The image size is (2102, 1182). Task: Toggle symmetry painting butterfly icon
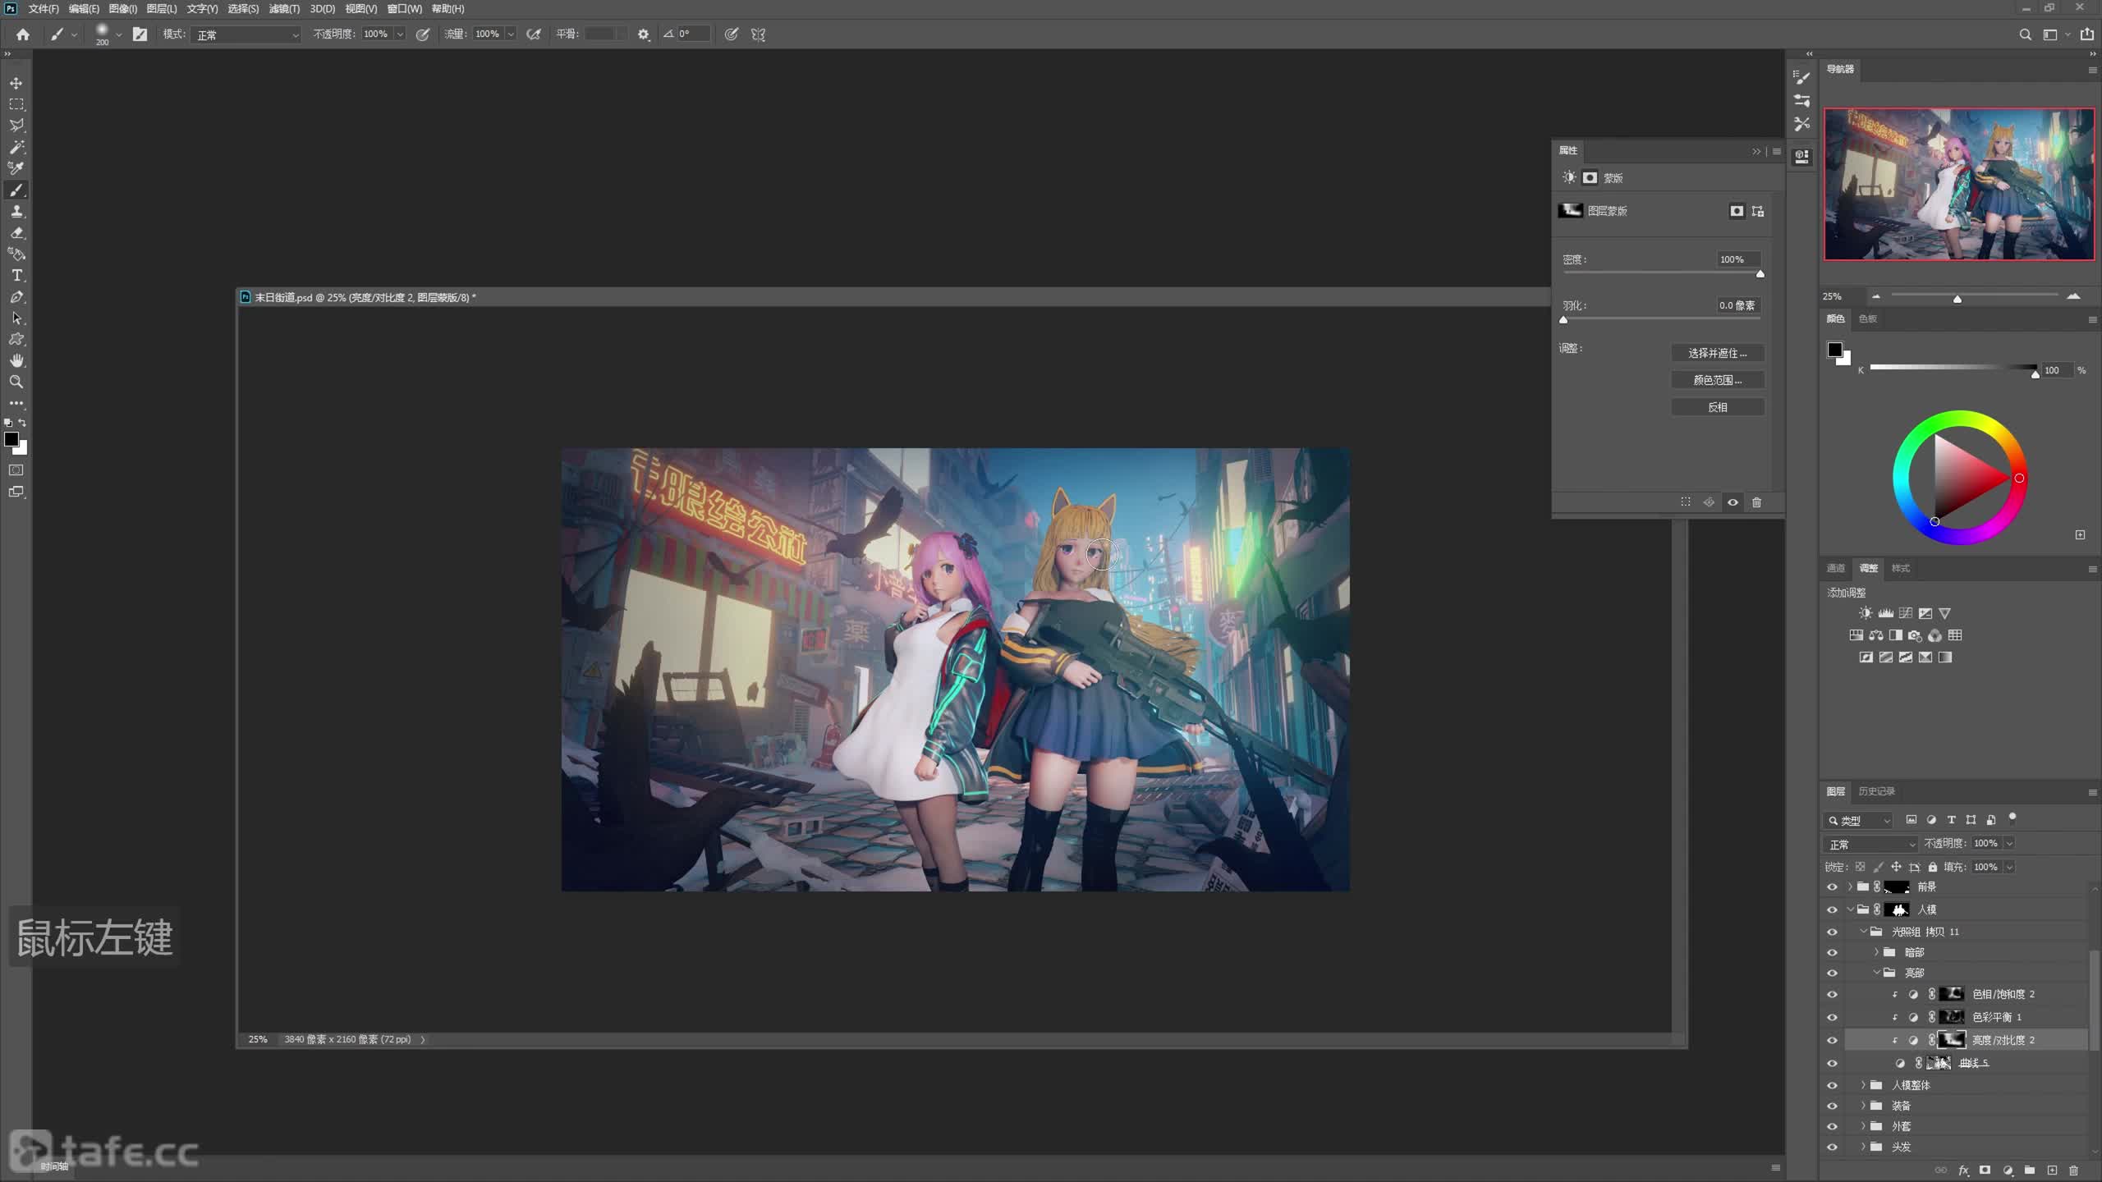click(758, 34)
